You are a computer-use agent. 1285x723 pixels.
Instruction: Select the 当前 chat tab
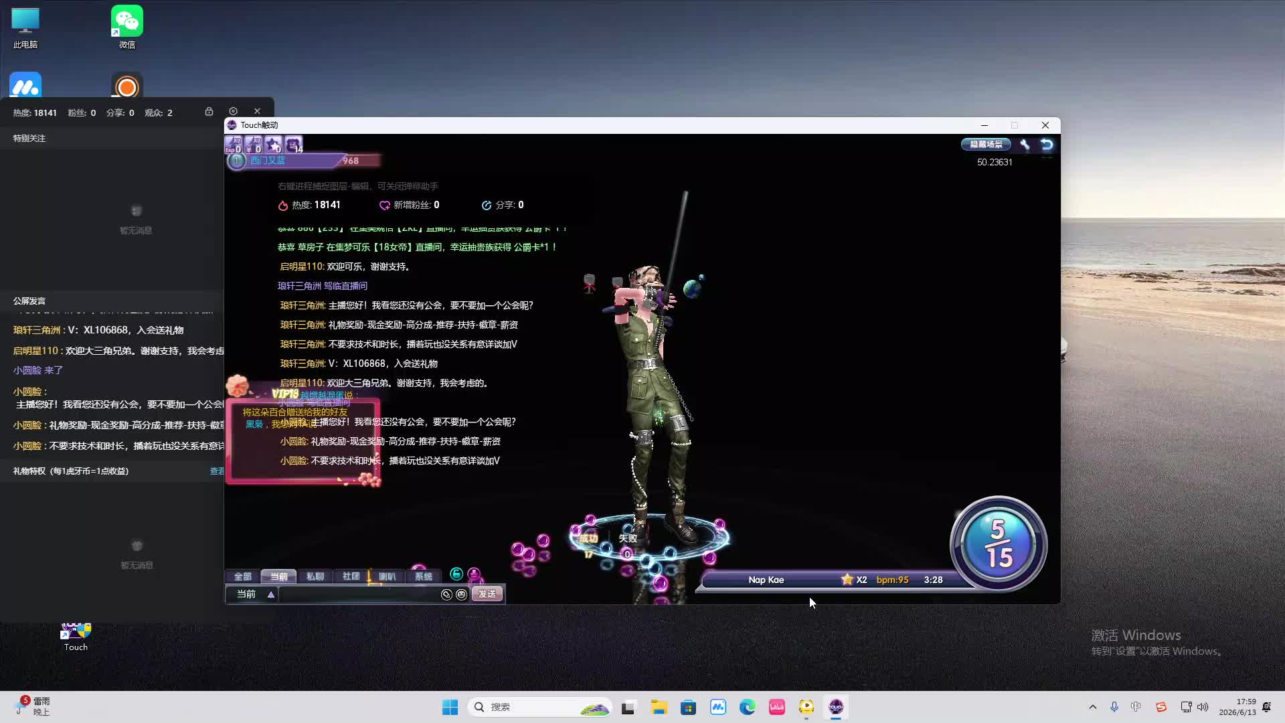pyautogui.click(x=278, y=576)
